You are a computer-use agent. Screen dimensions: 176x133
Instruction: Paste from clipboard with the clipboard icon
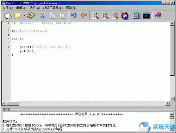click(x=62, y=15)
